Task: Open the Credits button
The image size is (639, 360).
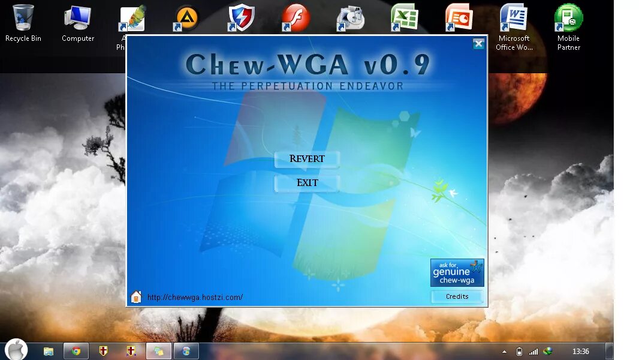Action: tap(457, 296)
